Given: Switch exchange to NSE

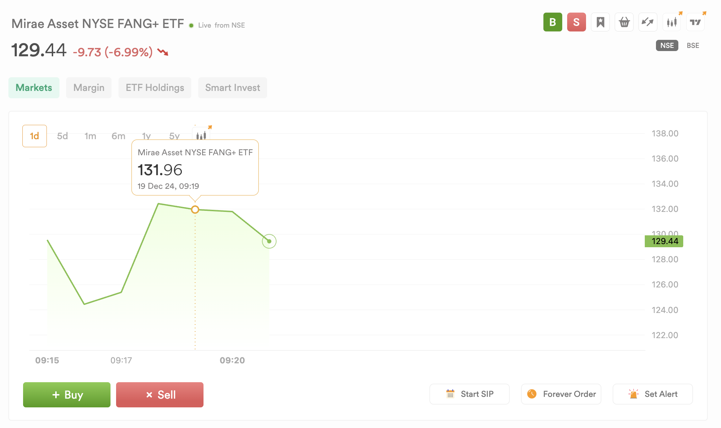Looking at the screenshot, I should pos(667,45).
